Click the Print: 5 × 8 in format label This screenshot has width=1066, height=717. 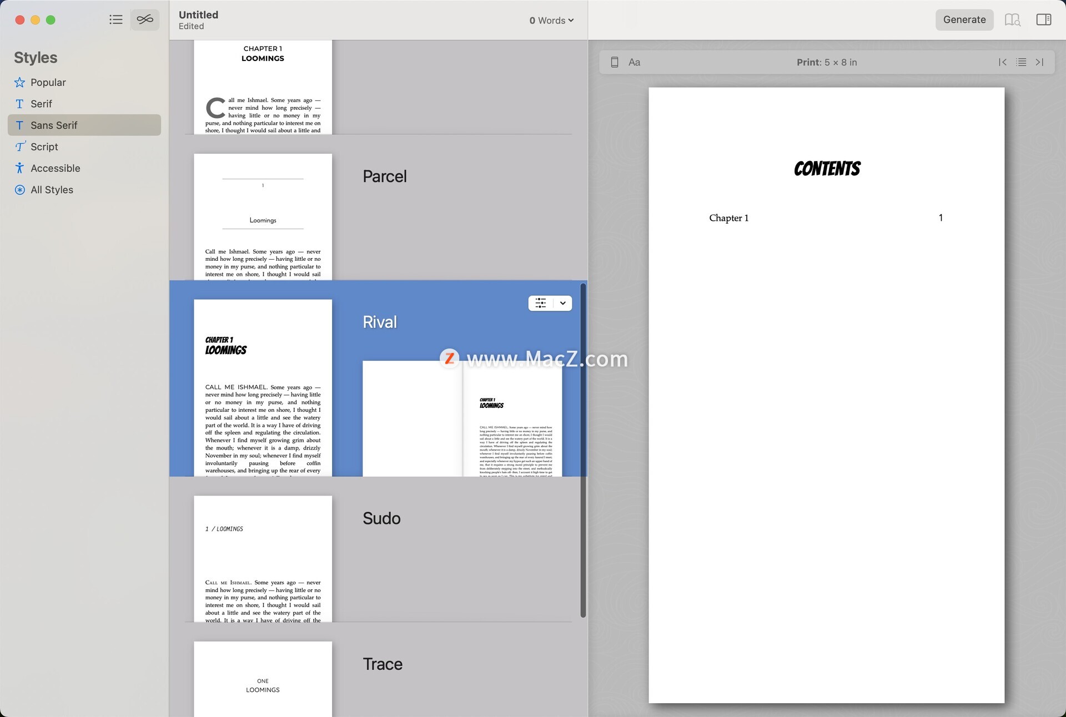827,62
